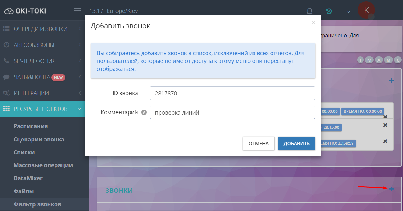Click the first M round badge
Screen dimensions: 403x211
(369, 60)
